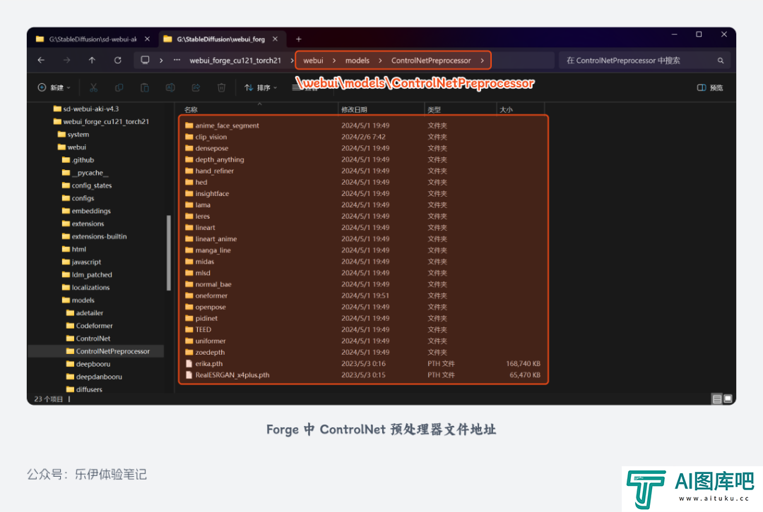Viewport: 763px width, 512px height.
Task: Click the Back navigation arrow
Action: [x=42, y=60]
